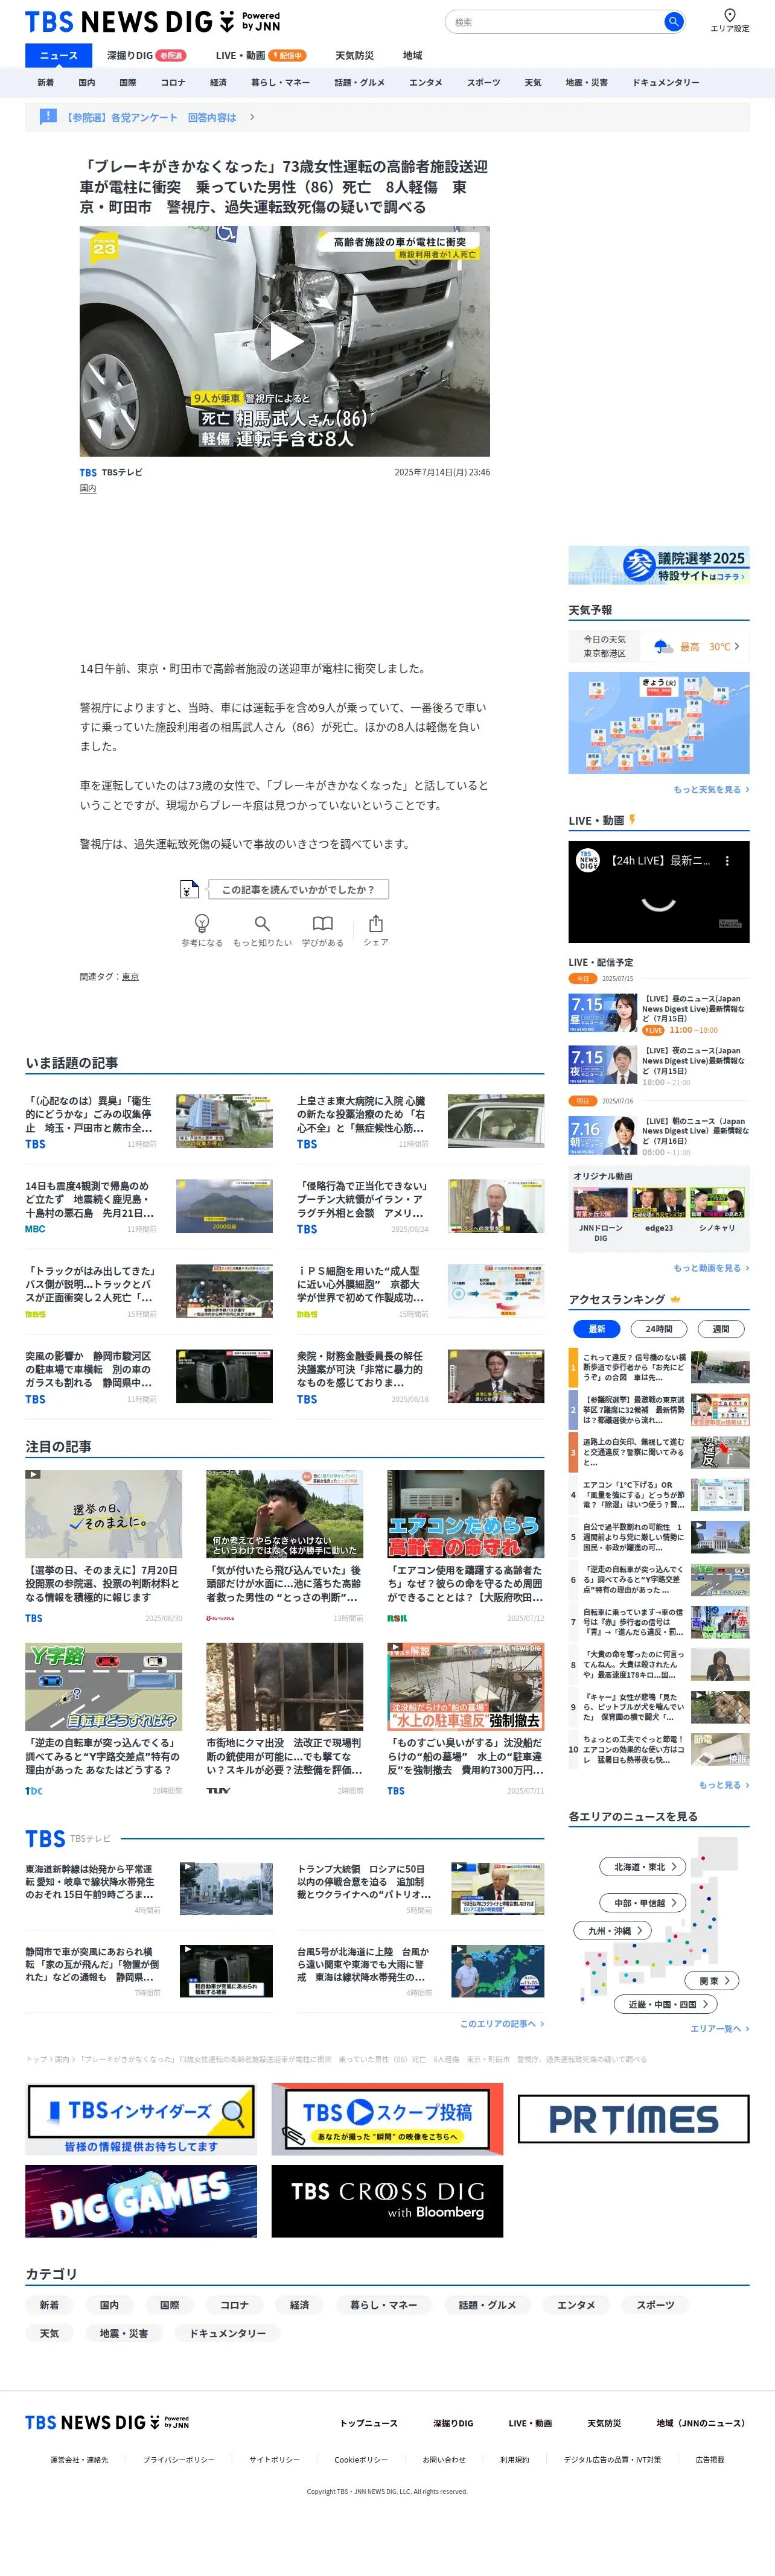Open today's 東京都港区 weather details
The width and height of the screenshot is (775, 2576).
(659, 646)
